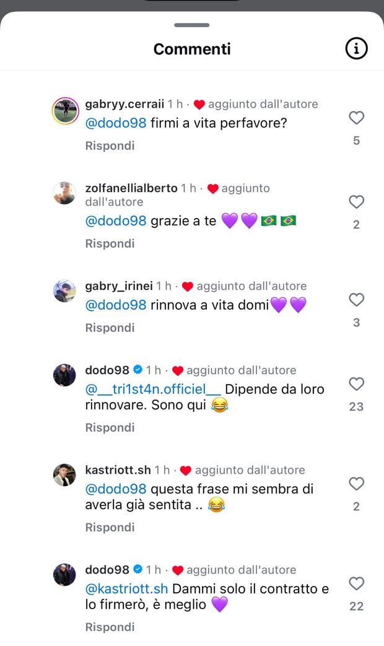
Task: Reply to kastriott.sh's comment via Rispondi
Action: click(110, 527)
